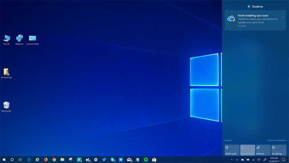Open Spotify from taskbar
This screenshot has height=163, width=289.
146,160
